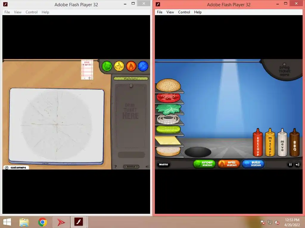The width and height of the screenshot is (305, 228).
Task: Click the question mark help icon in pizzeria
Action: pos(115,167)
